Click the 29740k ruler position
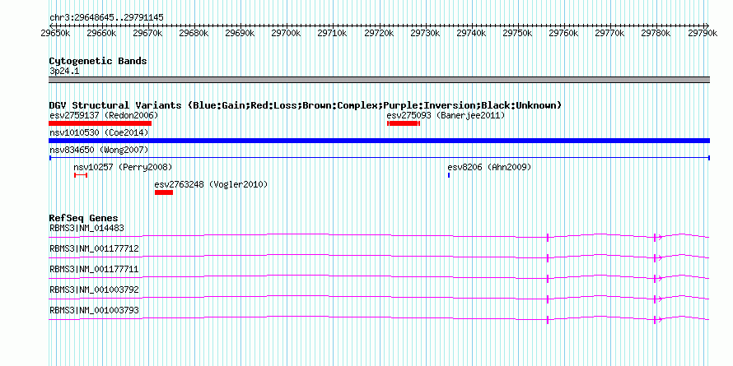The width and height of the screenshot is (733, 366). [471, 33]
